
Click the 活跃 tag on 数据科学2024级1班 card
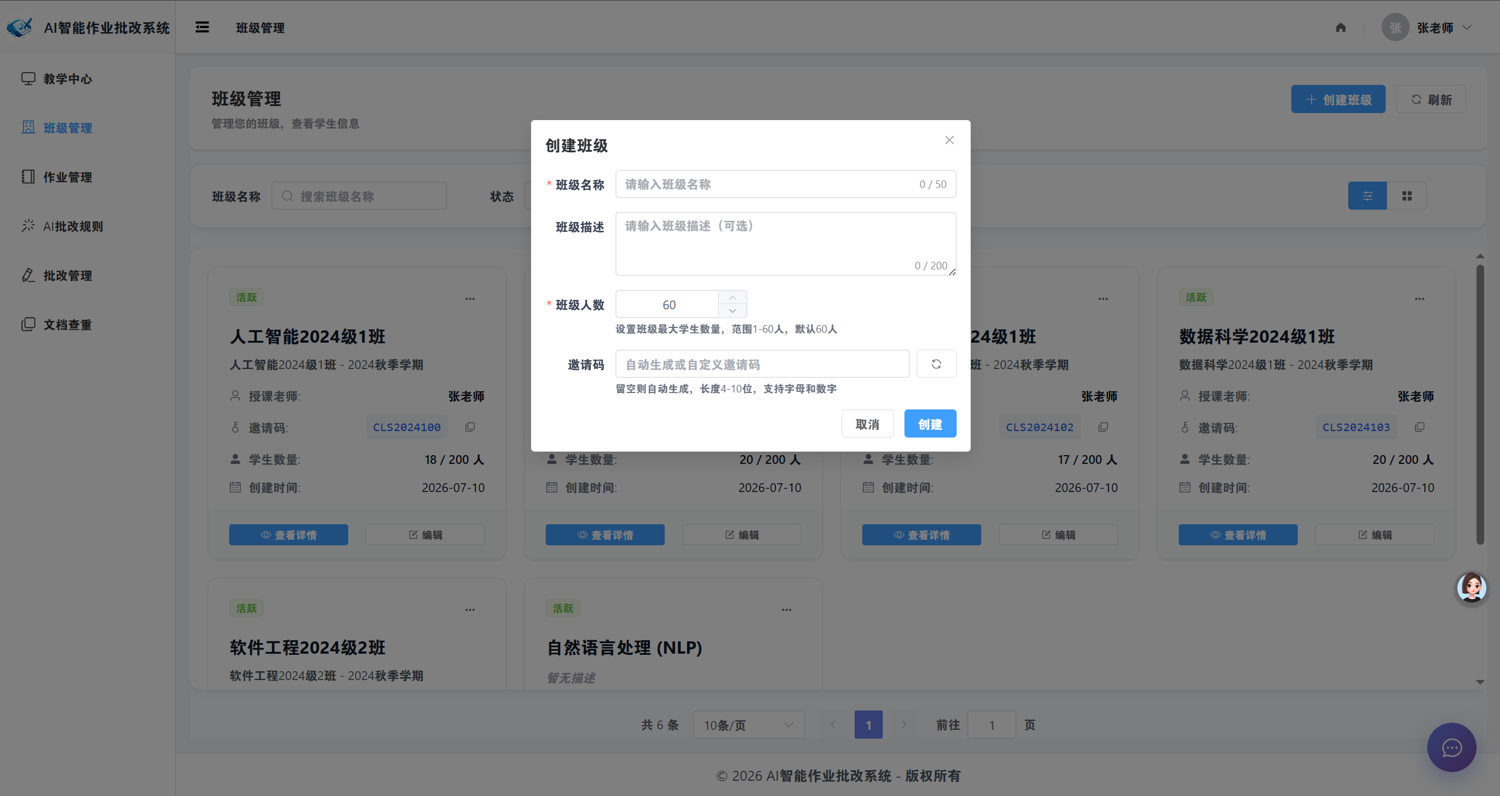click(x=1196, y=298)
